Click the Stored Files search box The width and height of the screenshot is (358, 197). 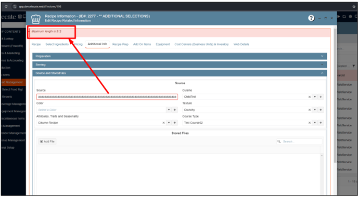(x=299, y=141)
